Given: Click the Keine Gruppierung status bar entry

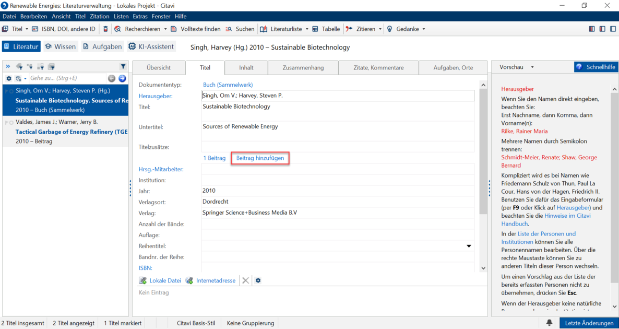Looking at the screenshot, I should click(251, 323).
